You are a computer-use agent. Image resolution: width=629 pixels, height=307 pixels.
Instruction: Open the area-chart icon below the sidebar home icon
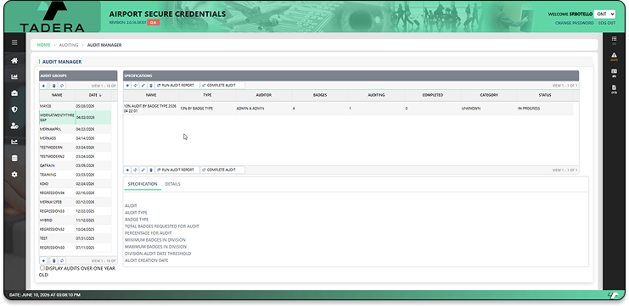coord(14,77)
